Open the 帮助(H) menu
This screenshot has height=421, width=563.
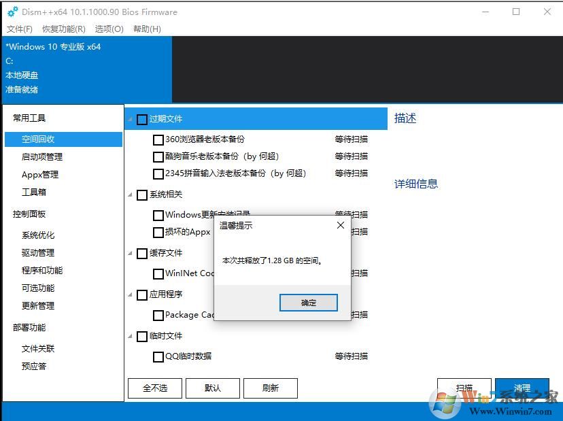coord(147,29)
